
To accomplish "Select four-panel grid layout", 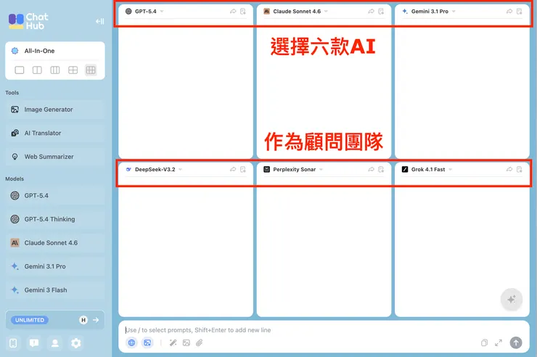I will pyautogui.click(x=73, y=70).
